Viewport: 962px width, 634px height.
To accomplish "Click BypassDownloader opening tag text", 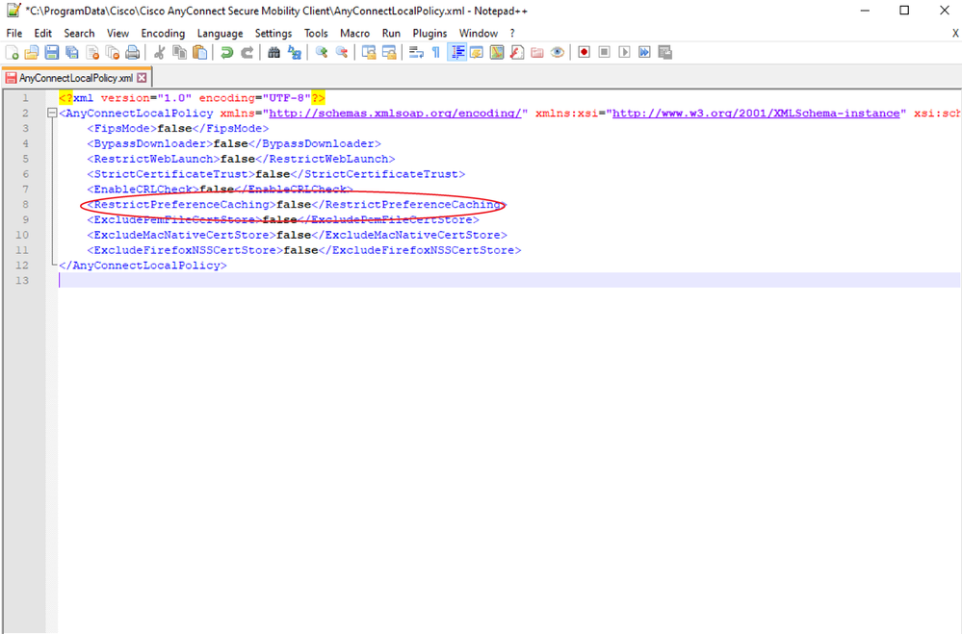I will coord(149,143).
